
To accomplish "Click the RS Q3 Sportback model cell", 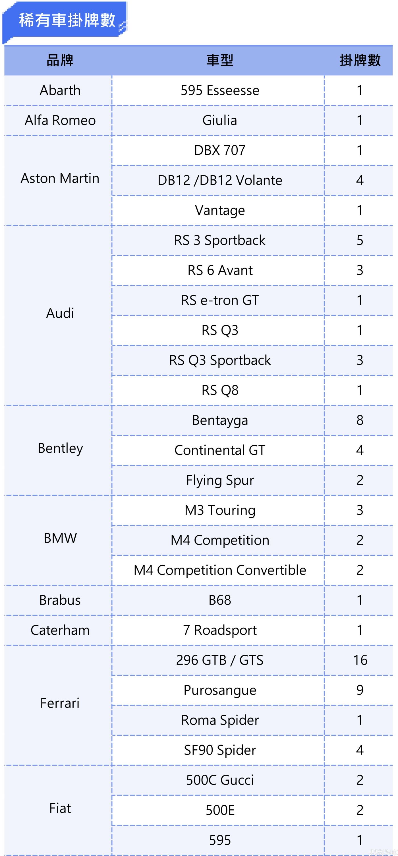I will pos(219,360).
